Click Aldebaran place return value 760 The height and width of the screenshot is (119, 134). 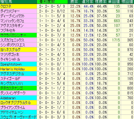(130, 98)
